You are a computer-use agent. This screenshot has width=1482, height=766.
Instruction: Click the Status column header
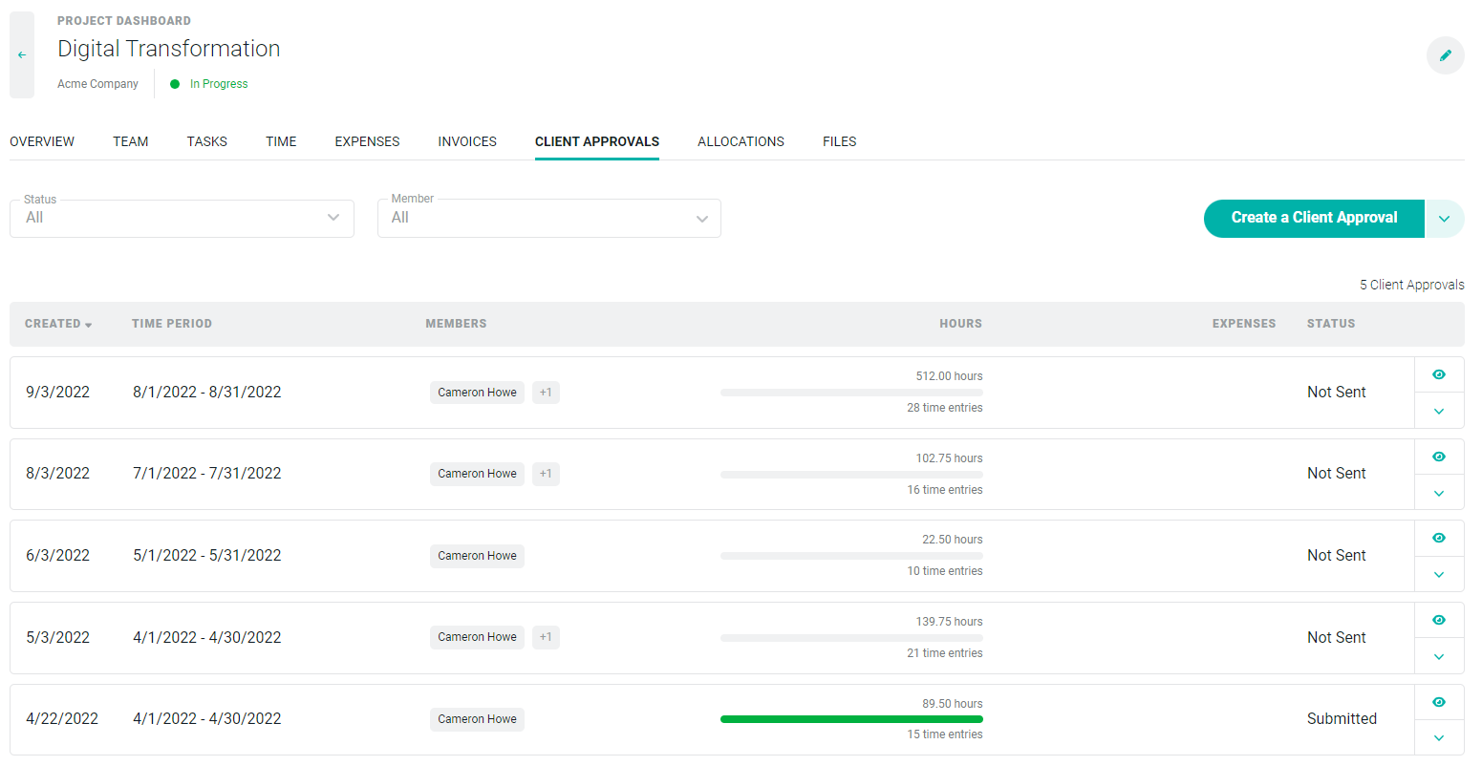coord(1331,324)
